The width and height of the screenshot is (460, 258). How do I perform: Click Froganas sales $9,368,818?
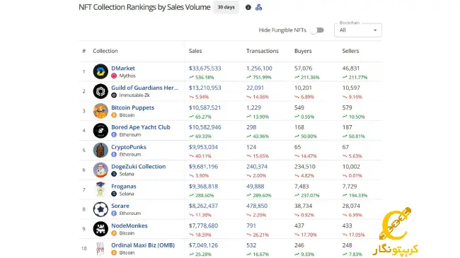pos(203,187)
